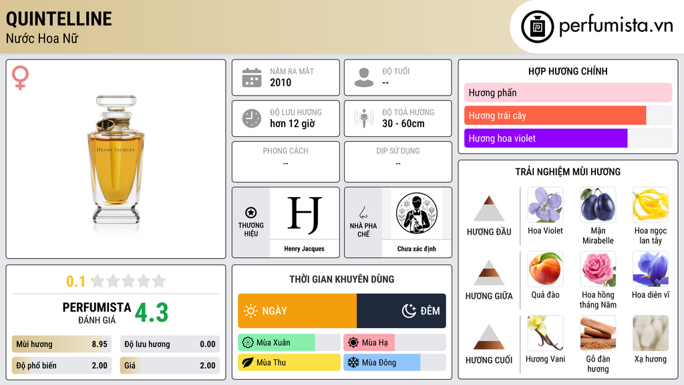Click the Mùi hương 8.95 score bar
The width and height of the screenshot is (684, 385).
tap(61, 344)
